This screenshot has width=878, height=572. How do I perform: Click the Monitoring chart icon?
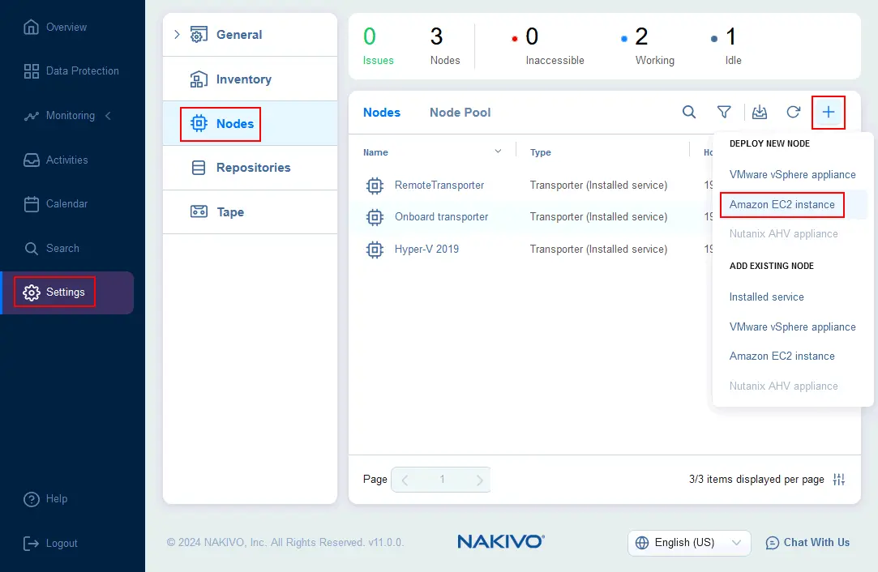[x=32, y=116]
